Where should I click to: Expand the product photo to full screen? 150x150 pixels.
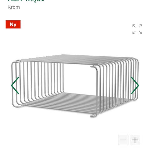[137, 29]
